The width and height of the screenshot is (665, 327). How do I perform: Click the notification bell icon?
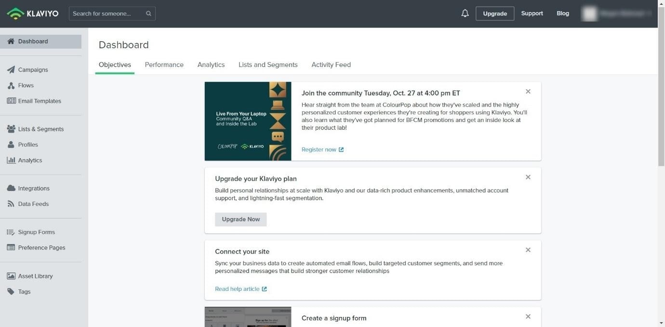[x=465, y=14]
